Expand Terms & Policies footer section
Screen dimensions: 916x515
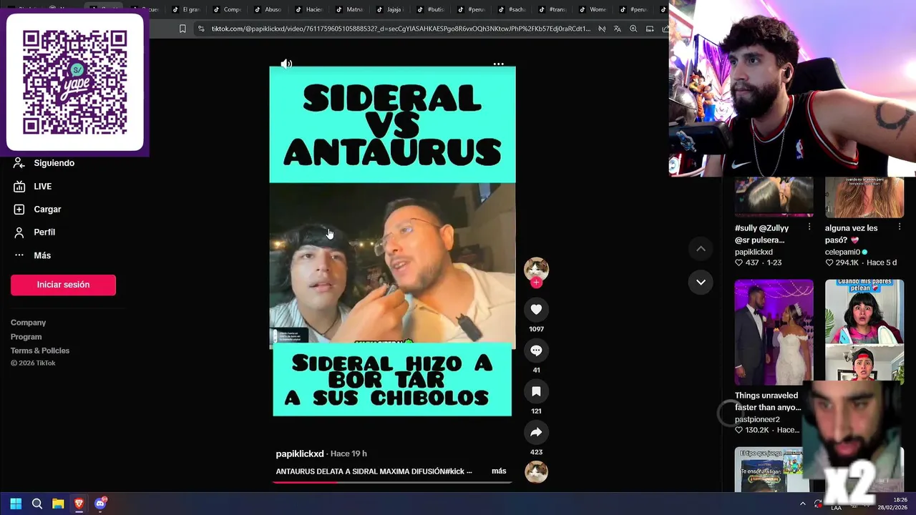[40, 350]
